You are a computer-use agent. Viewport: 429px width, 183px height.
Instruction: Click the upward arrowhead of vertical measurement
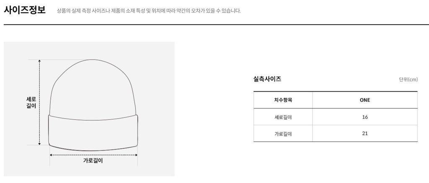coord(39,61)
